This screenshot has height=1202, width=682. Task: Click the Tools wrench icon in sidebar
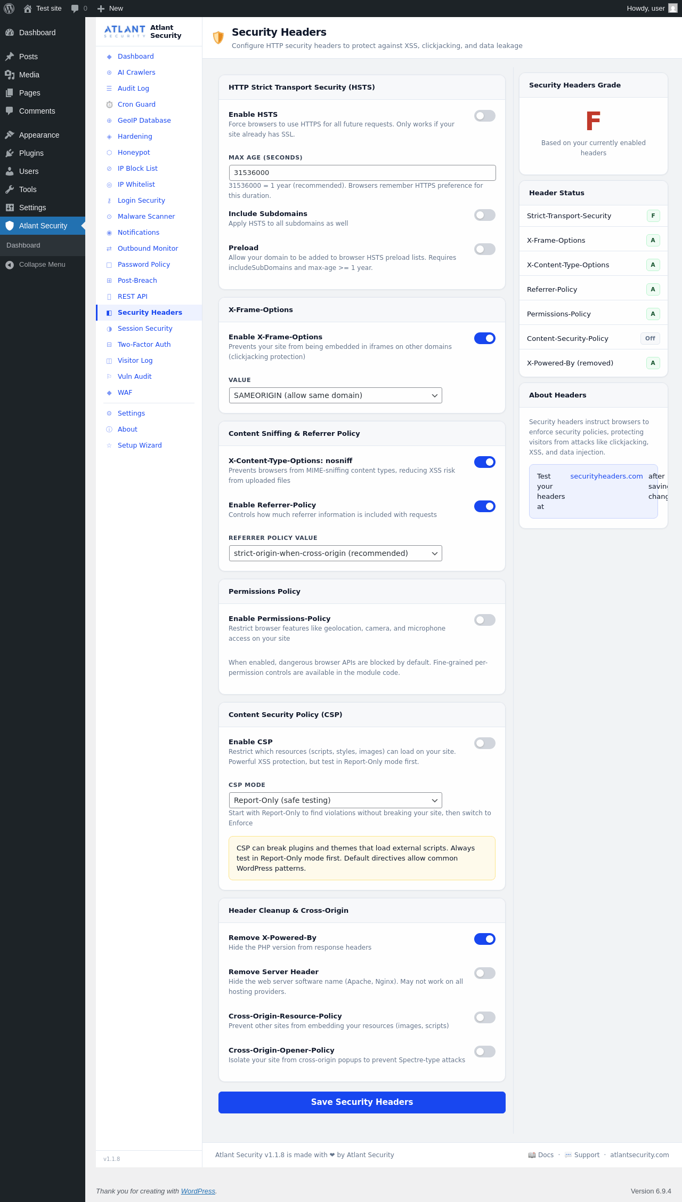click(x=10, y=189)
